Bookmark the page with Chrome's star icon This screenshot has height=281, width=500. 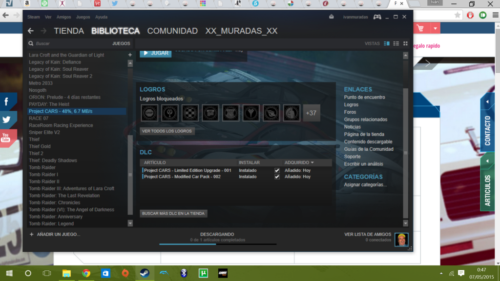click(458, 15)
